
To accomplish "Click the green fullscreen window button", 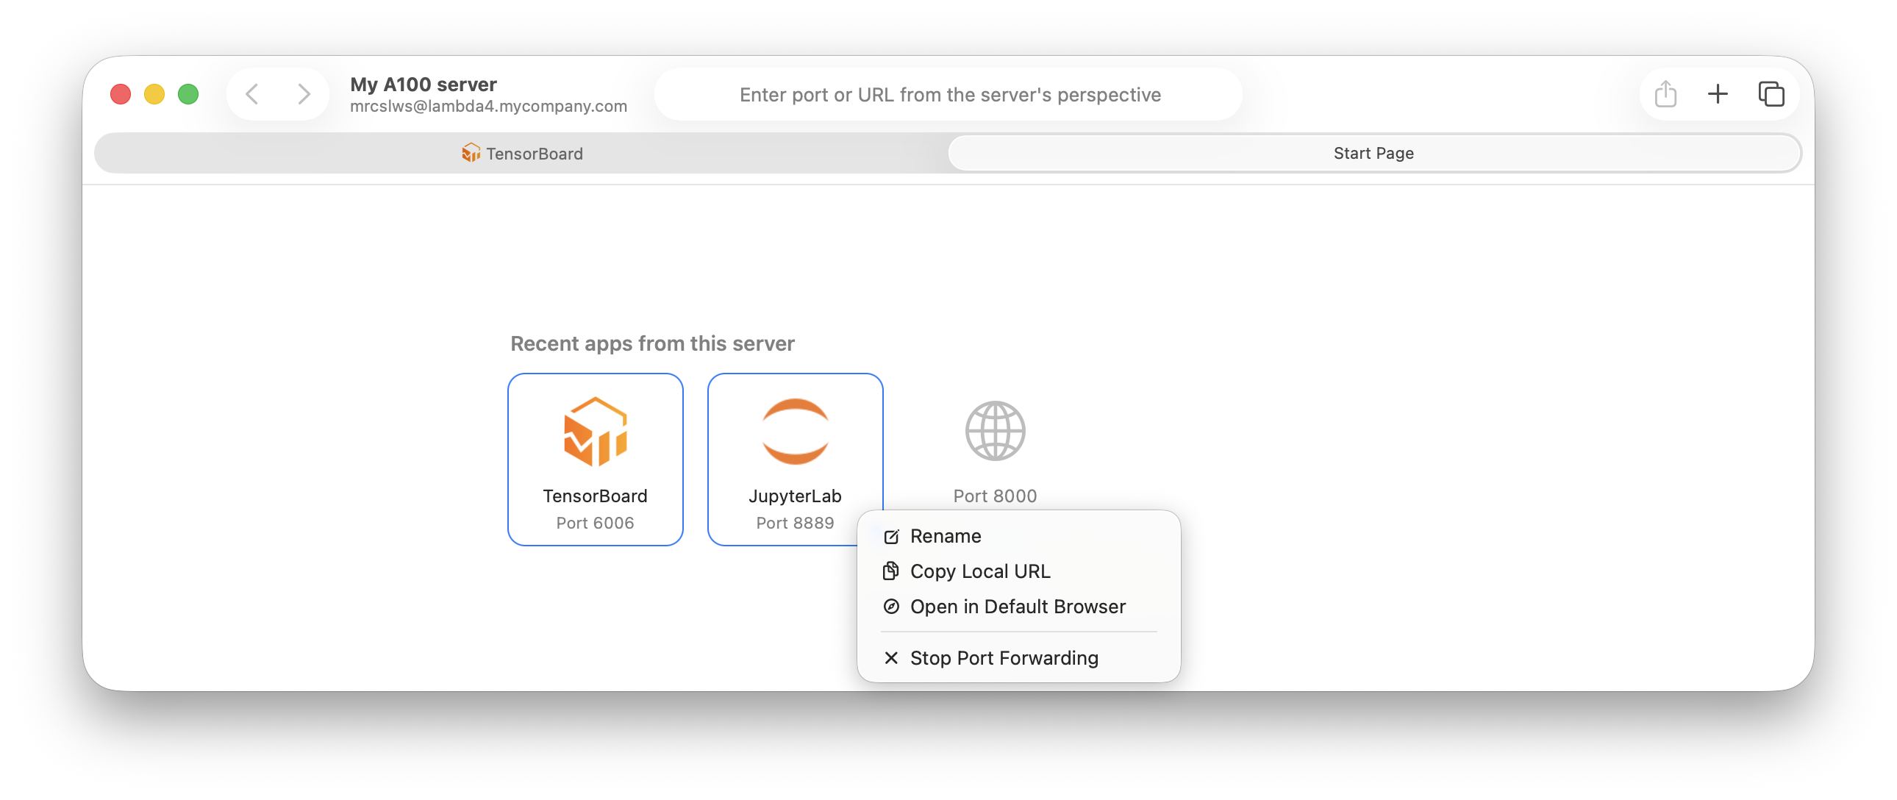I will point(188,94).
